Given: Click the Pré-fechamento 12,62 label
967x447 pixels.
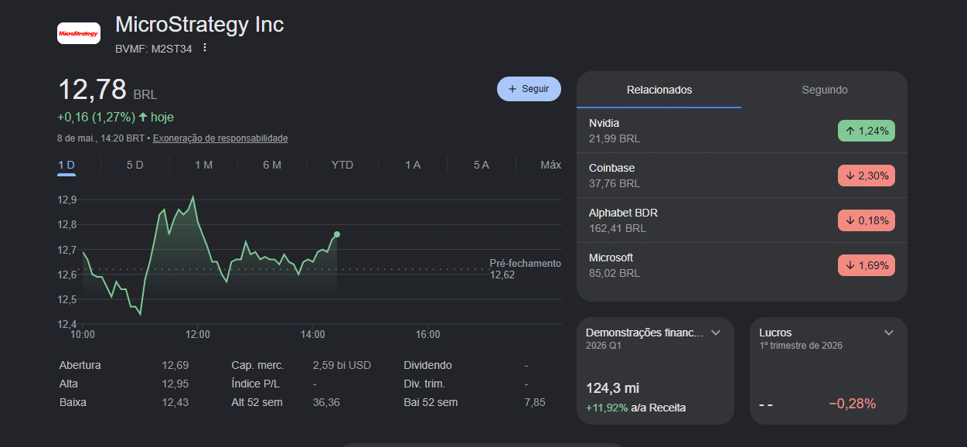Looking at the screenshot, I should [525, 268].
